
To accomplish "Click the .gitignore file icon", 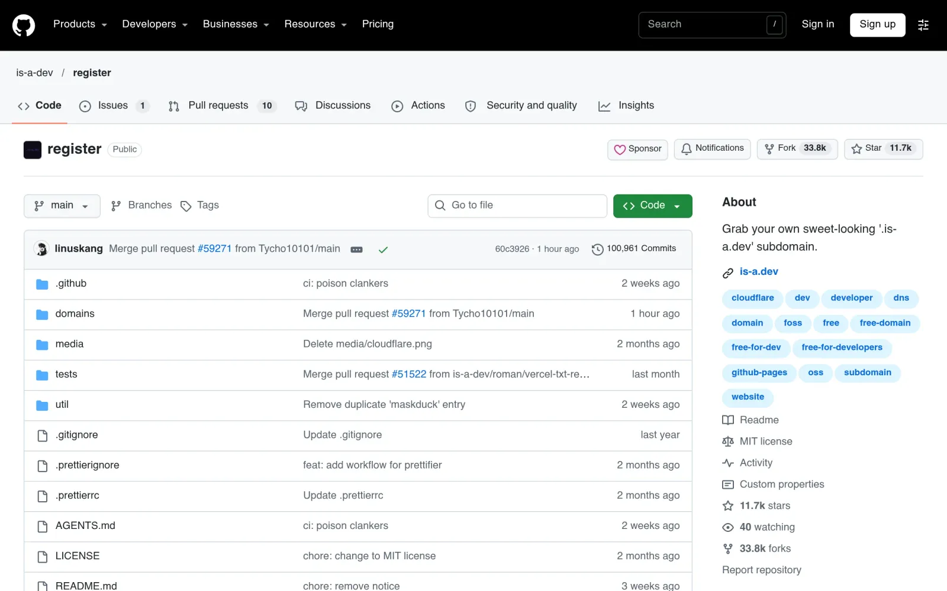I will (x=43, y=436).
